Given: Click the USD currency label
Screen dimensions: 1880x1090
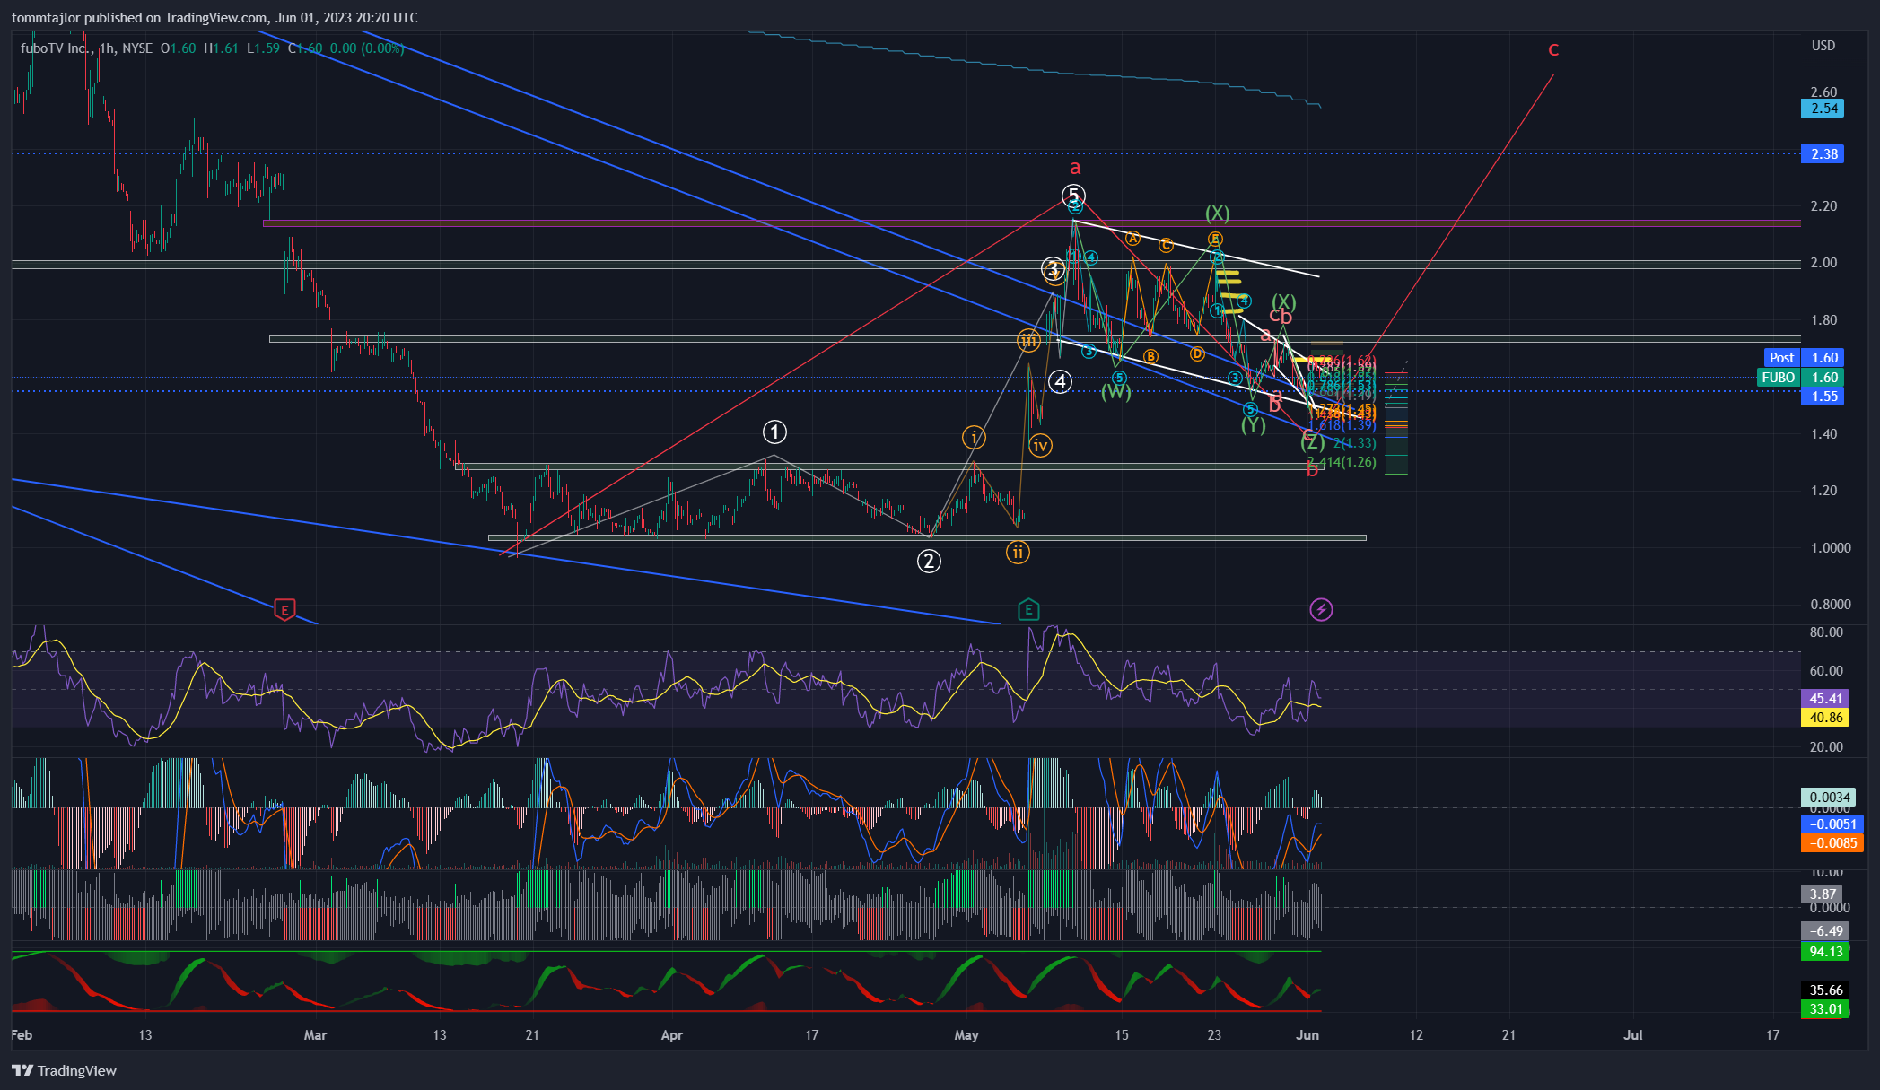Looking at the screenshot, I should pos(1823,46).
